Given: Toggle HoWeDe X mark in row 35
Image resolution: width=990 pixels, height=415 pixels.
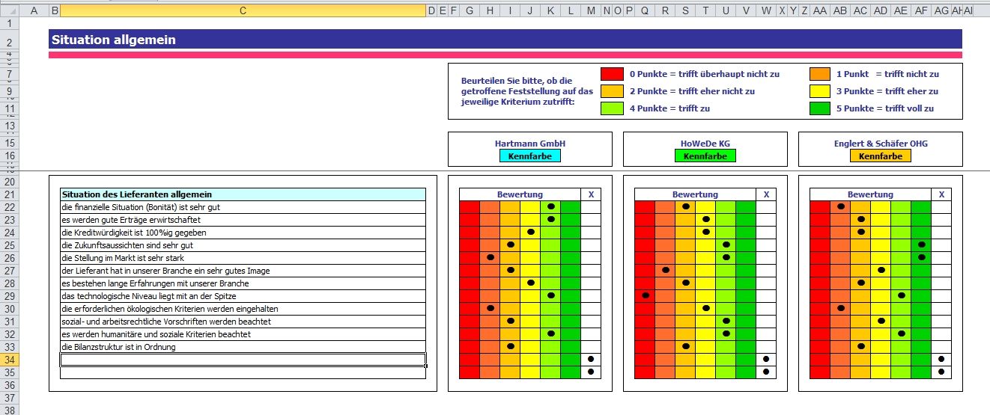Looking at the screenshot, I should [766, 372].
